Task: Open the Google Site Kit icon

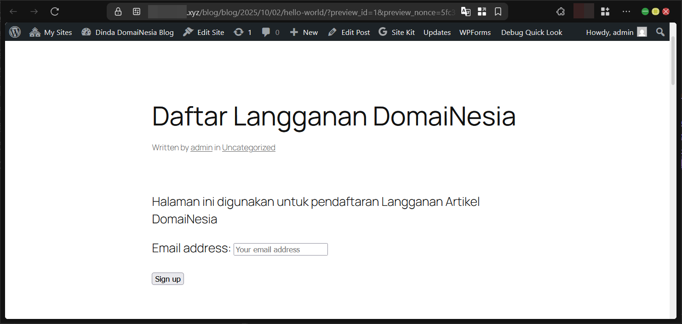Action: (x=382, y=32)
